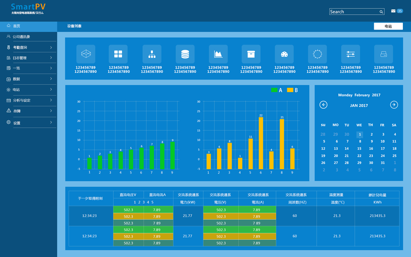This screenshot has height=257, width=411.
Task: Open the archive box device icon
Action: (x=251, y=54)
